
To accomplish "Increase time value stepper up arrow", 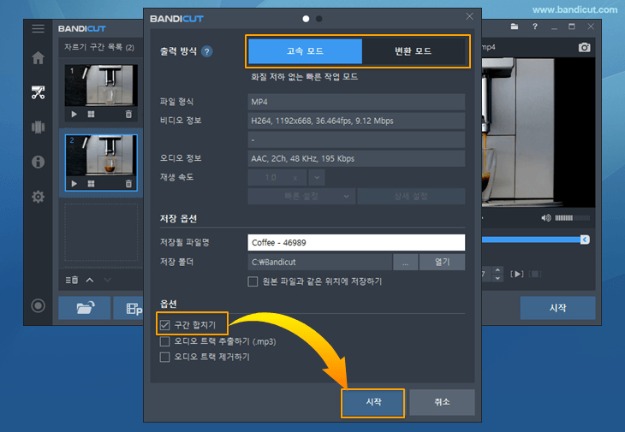I will click(x=497, y=270).
